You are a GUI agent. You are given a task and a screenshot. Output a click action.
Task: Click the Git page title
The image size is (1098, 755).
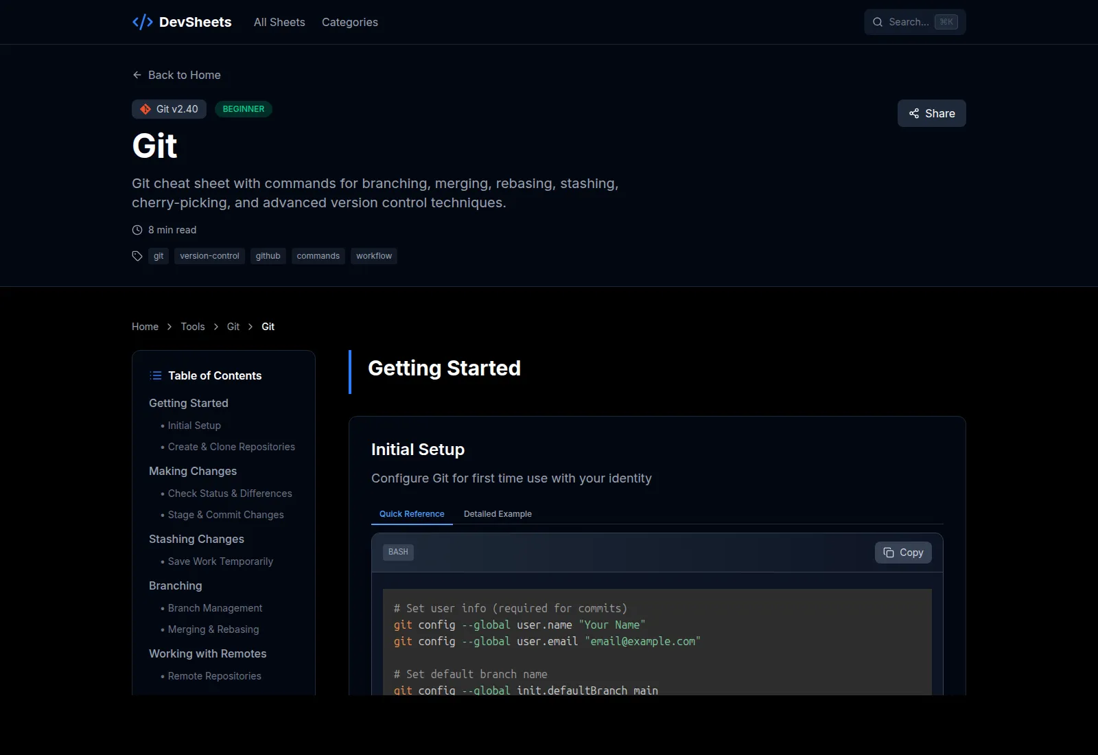154,146
